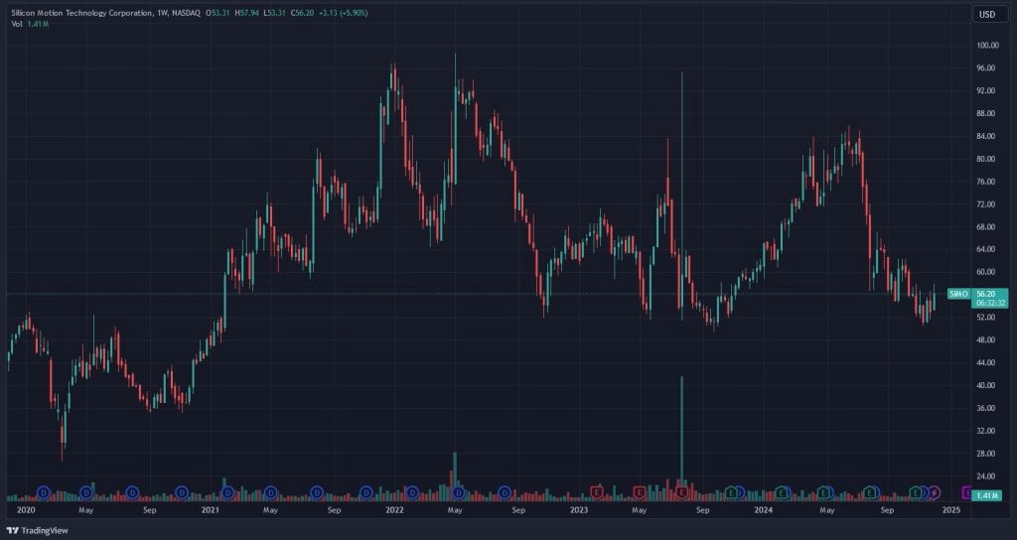
Task: Open the USD currency selector
Action: pyautogui.click(x=987, y=14)
